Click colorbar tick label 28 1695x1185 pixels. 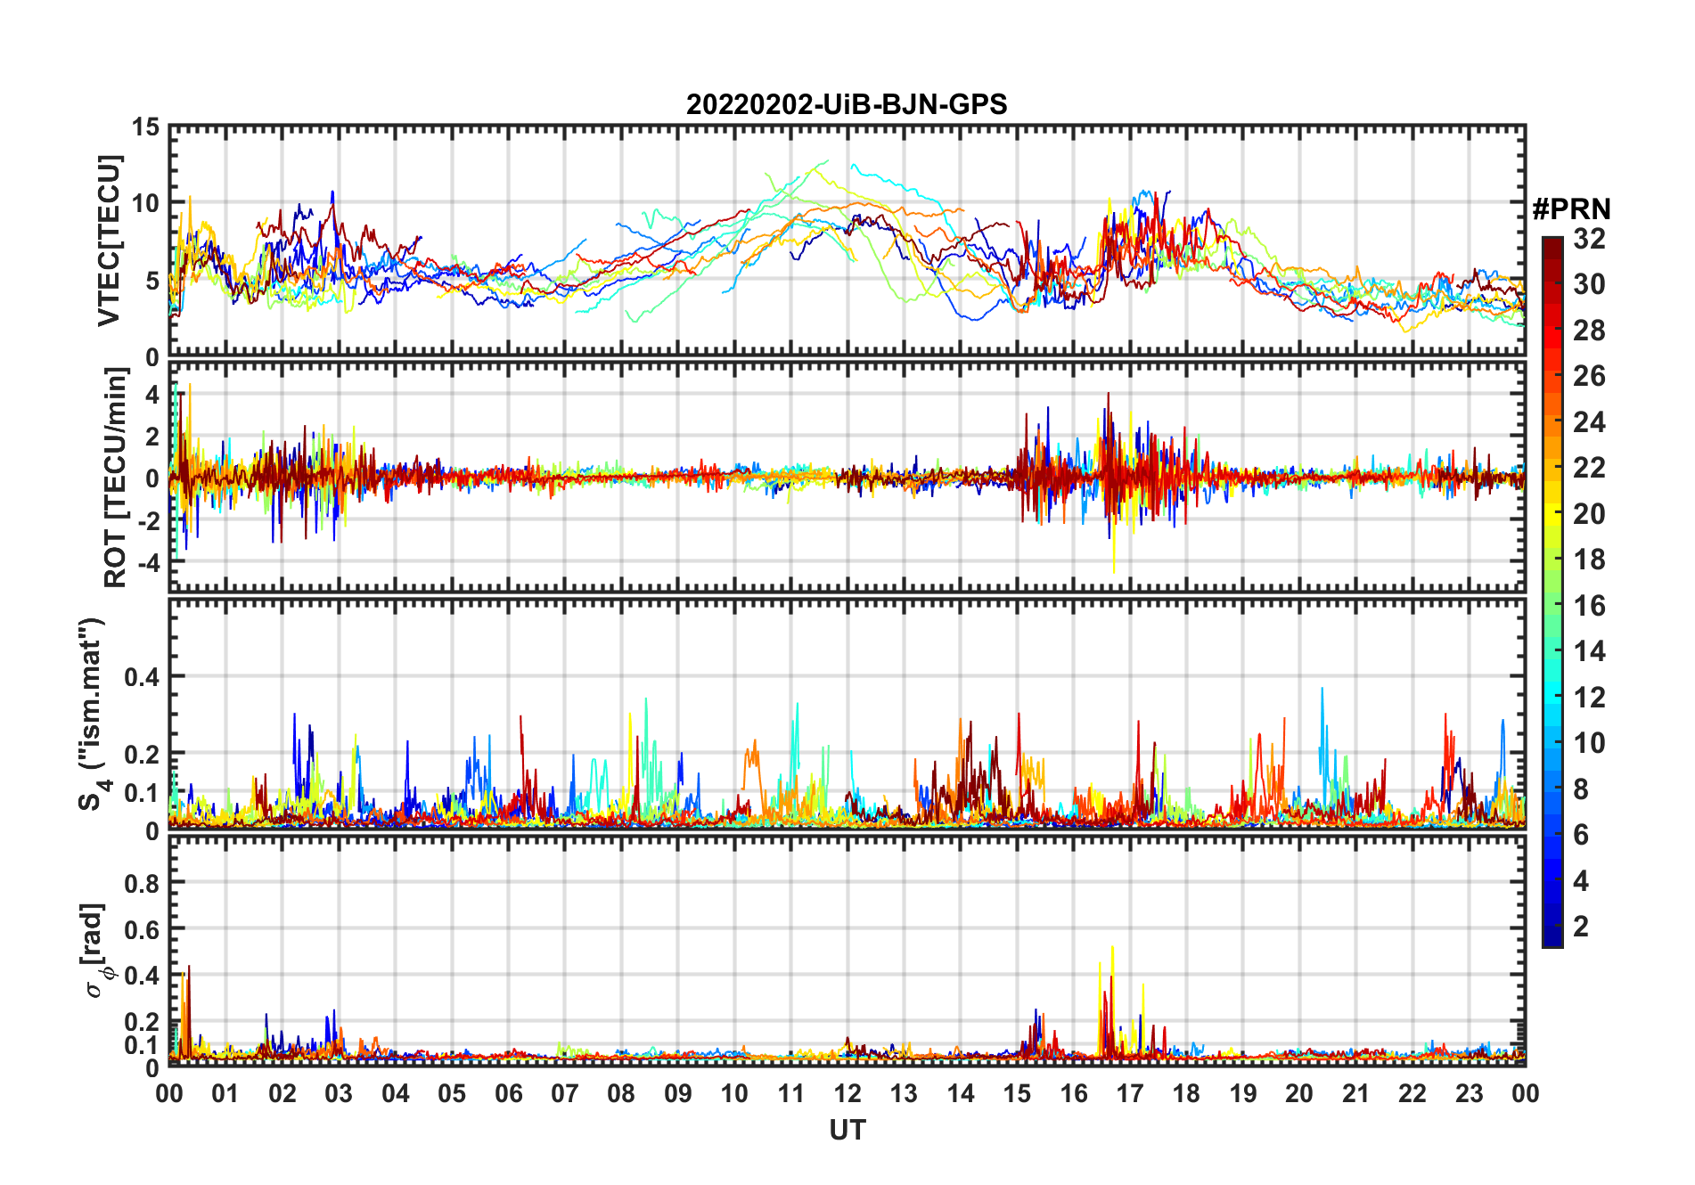1589,330
